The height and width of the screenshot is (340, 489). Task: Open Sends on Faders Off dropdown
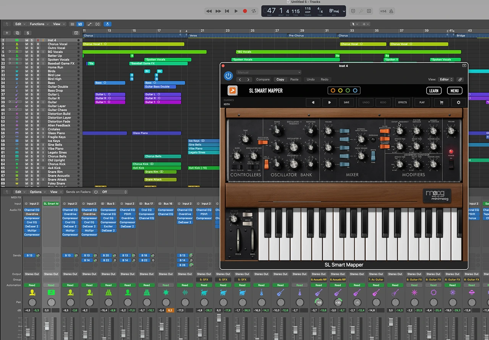pyautogui.click(x=113, y=192)
